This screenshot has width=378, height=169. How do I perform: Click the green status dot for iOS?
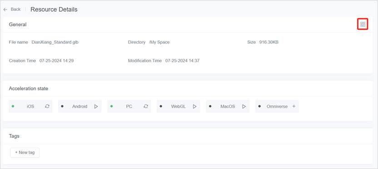(13, 106)
